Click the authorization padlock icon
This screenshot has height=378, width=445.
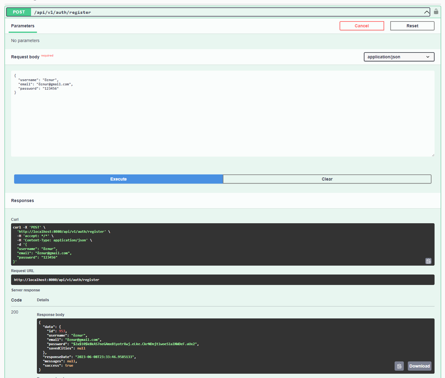(436, 11)
